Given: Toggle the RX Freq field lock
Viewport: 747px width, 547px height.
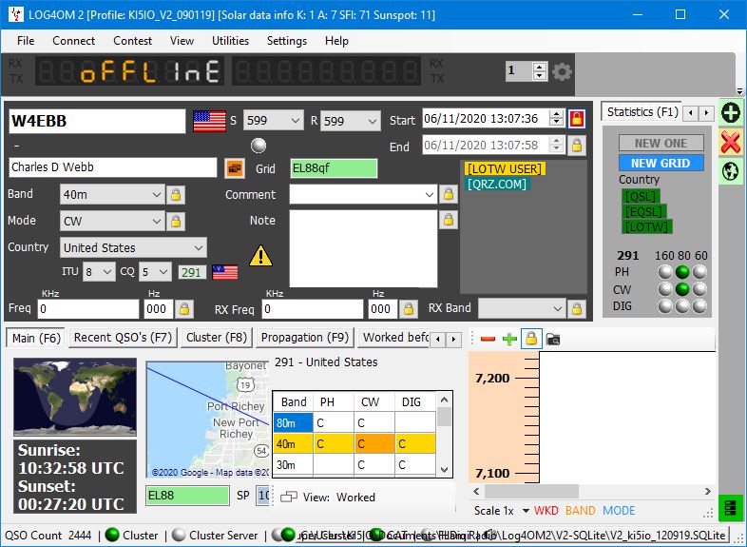Looking at the screenshot, I should pyautogui.click(x=409, y=309).
